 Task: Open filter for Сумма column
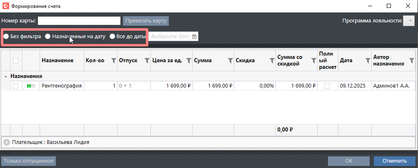tap(230, 61)
